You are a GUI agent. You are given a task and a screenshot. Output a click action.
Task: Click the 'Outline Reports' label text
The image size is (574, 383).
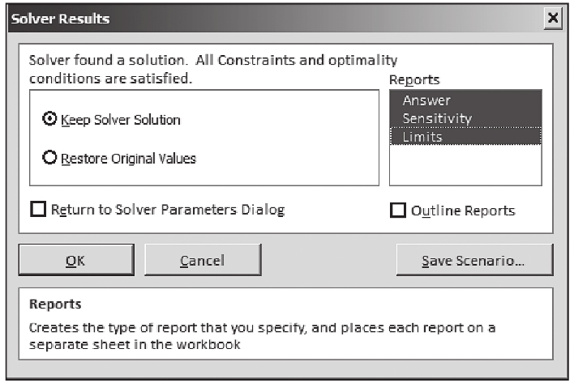pos(462,211)
